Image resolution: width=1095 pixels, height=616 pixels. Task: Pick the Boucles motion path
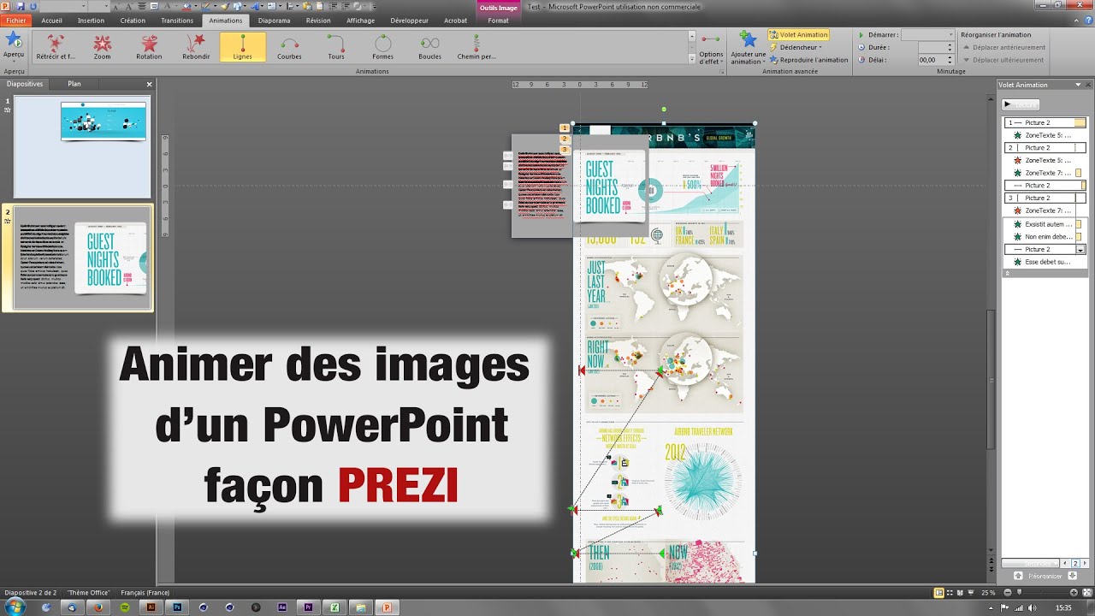tap(429, 47)
